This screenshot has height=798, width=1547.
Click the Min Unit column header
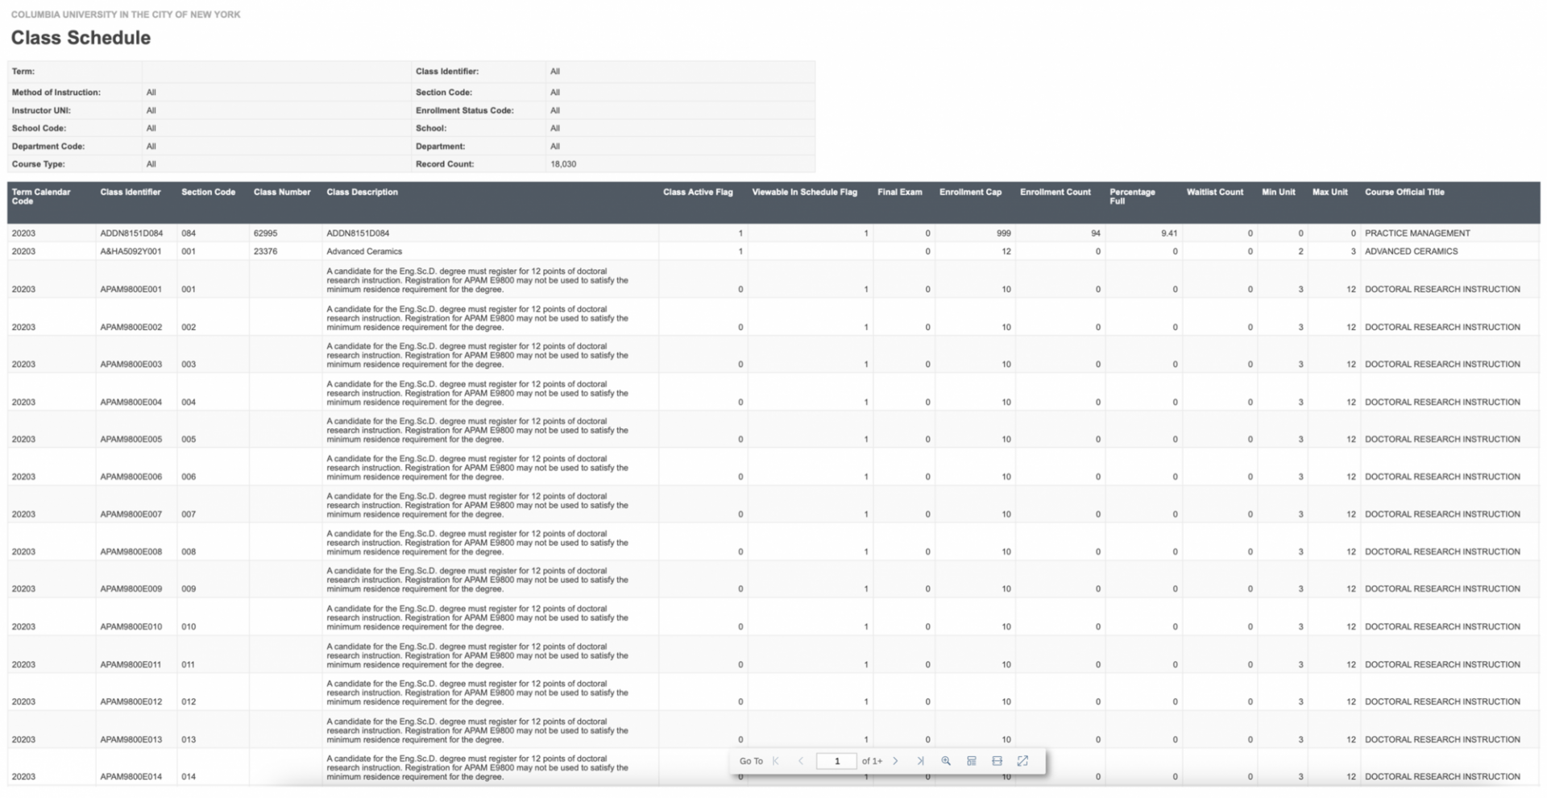tap(1278, 192)
